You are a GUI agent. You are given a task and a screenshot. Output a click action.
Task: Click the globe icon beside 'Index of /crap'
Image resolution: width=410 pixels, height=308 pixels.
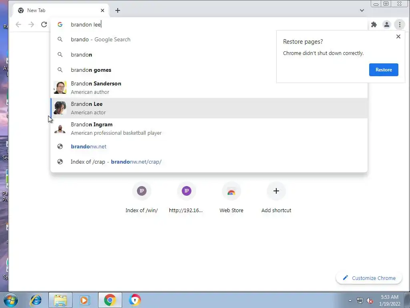click(60, 162)
